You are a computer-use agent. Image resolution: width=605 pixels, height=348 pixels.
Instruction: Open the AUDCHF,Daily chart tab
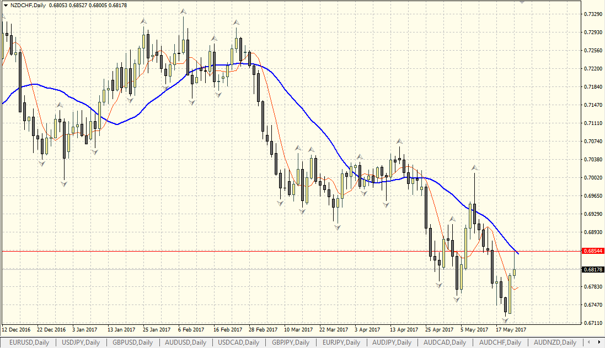click(500, 342)
